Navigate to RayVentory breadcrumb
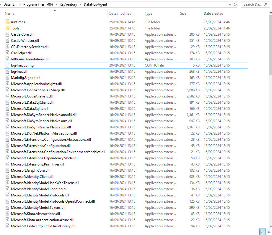Screen dimensions: 272x235 pos(68,4)
